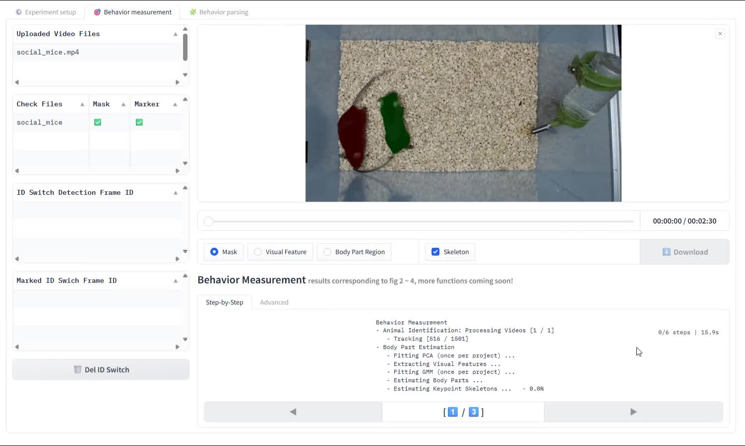Image resolution: width=745 pixels, height=446 pixels.
Task: Sort the Marker column arrow
Action: click(x=175, y=105)
